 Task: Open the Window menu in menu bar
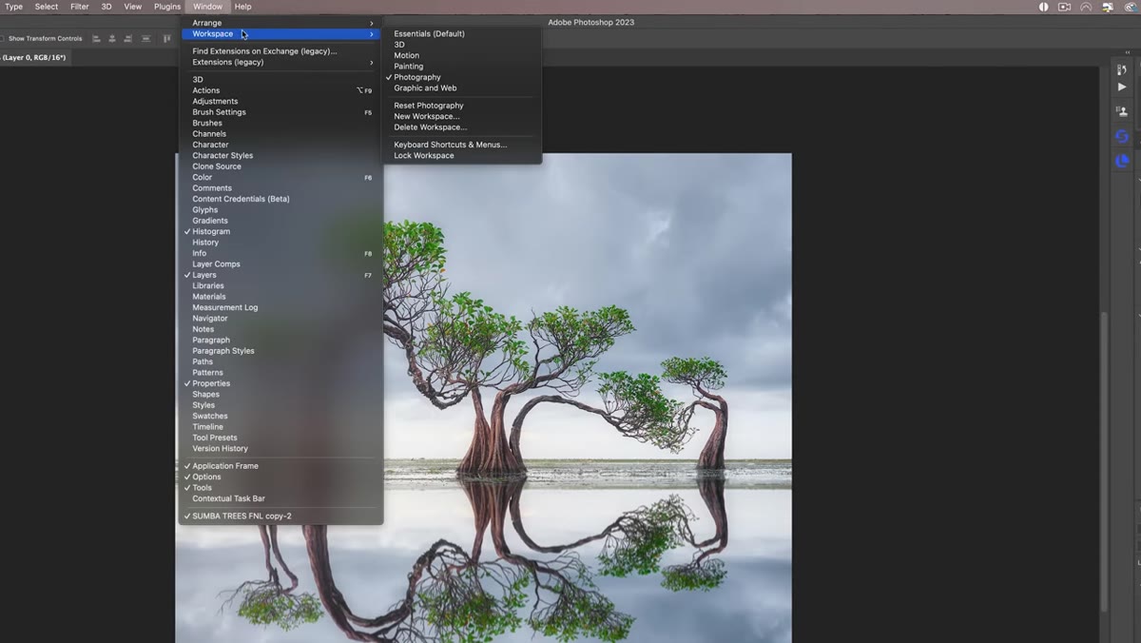pyautogui.click(x=207, y=7)
